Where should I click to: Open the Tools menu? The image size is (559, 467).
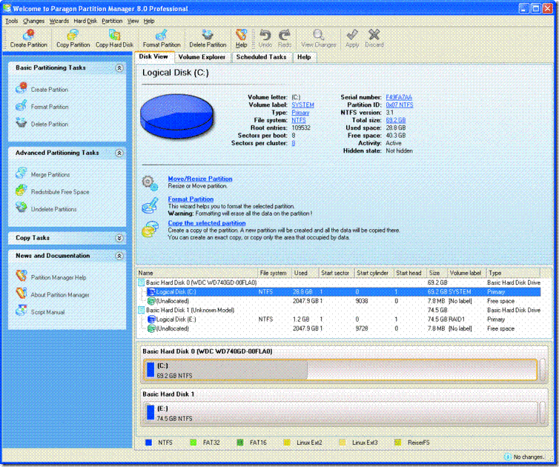11,21
